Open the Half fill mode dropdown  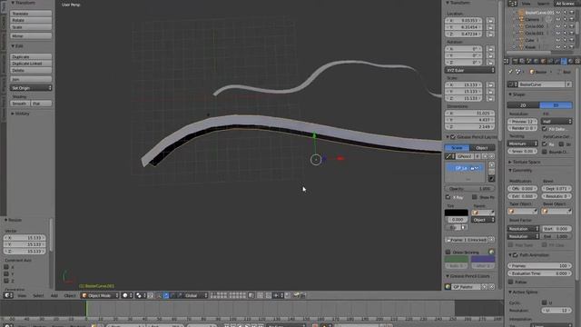point(556,121)
